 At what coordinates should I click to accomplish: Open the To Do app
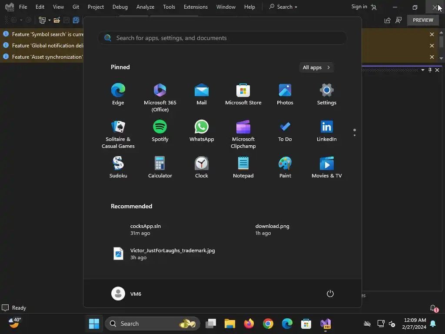[285, 131]
